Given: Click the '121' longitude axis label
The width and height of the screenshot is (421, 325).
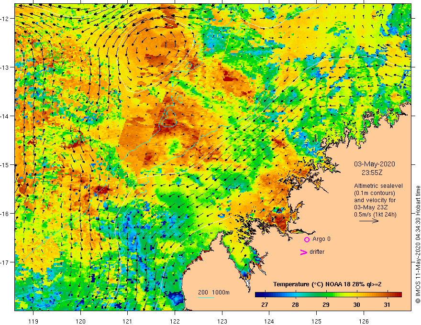Looking at the screenshot, I should [x=128, y=321].
